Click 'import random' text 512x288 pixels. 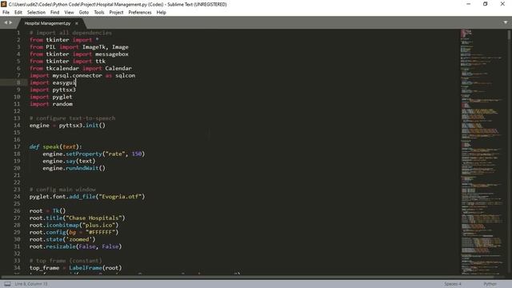[51, 104]
